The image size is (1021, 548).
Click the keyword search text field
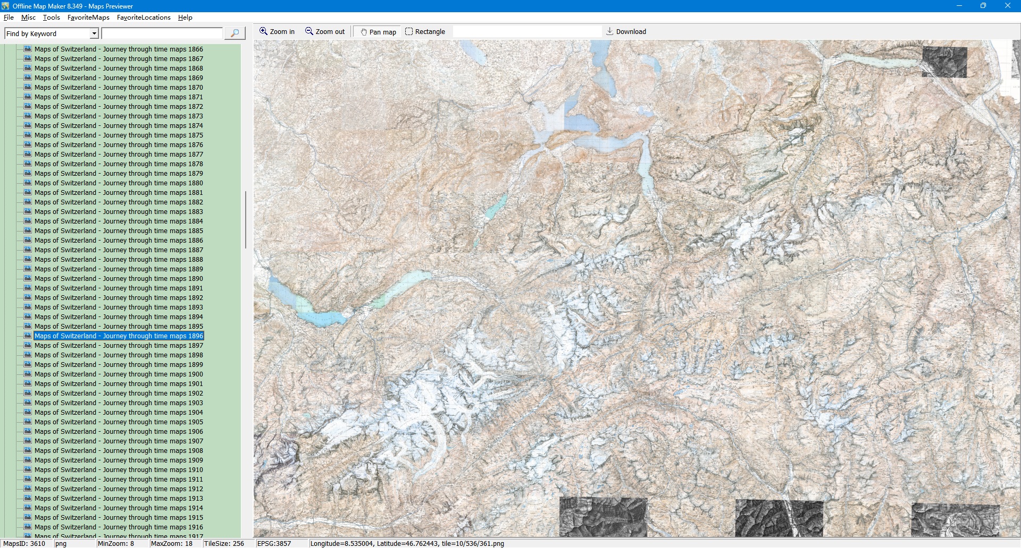click(x=162, y=34)
